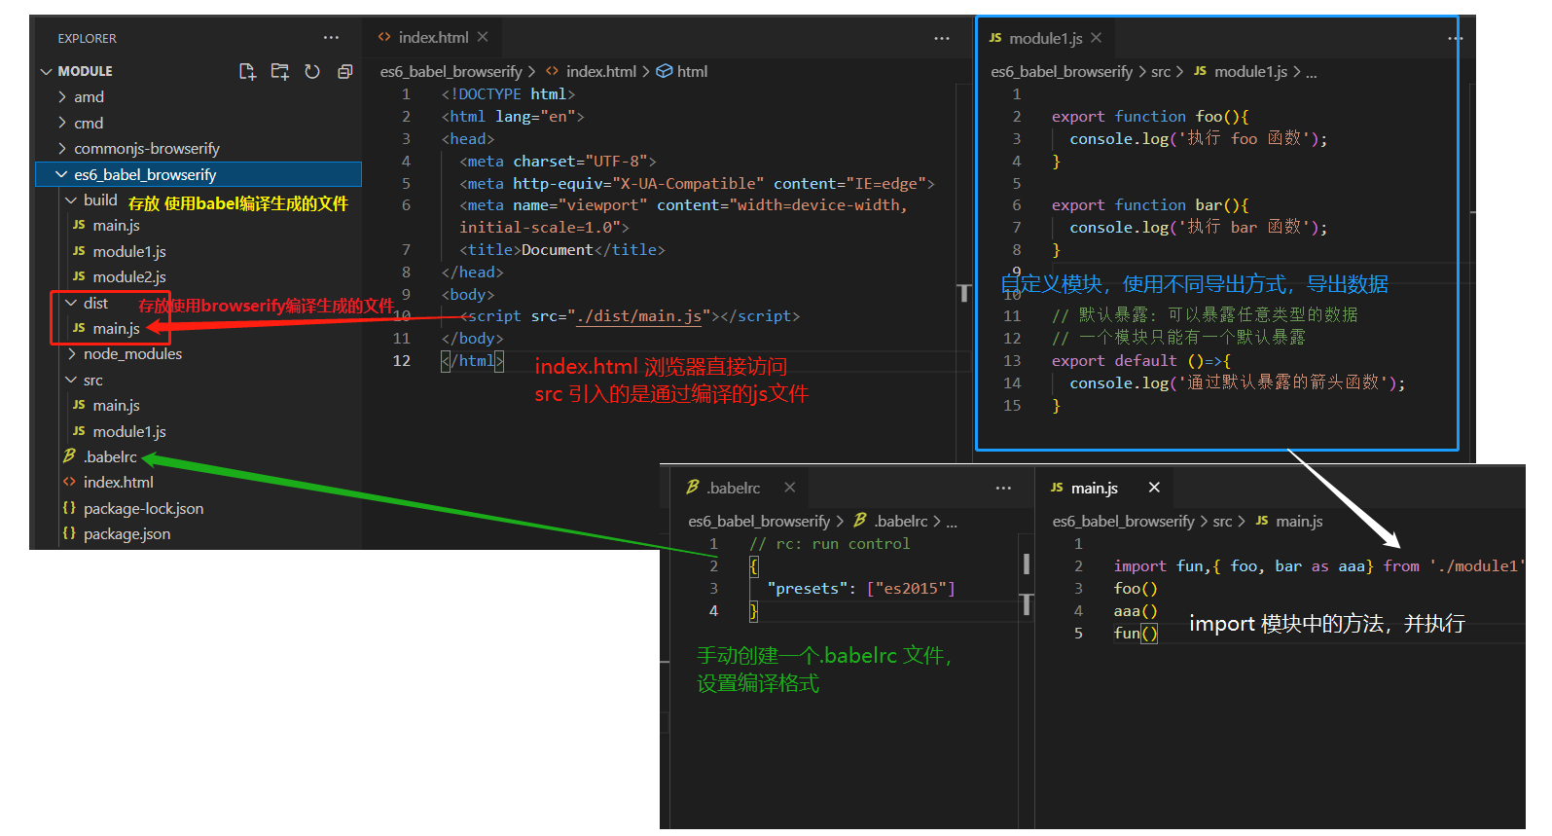Click the ./dist/main.js script path
1552x836 pixels.
pos(638,315)
